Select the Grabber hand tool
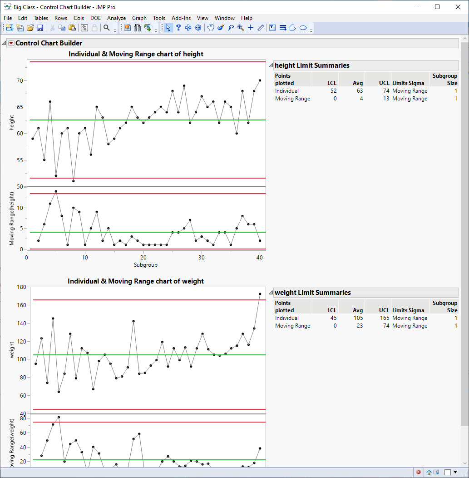This screenshot has width=469, height=478. [211, 28]
